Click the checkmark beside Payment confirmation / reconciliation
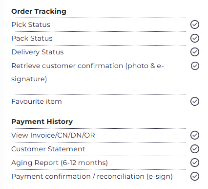The height and width of the screenshot is (189, 208). [195, 176]
